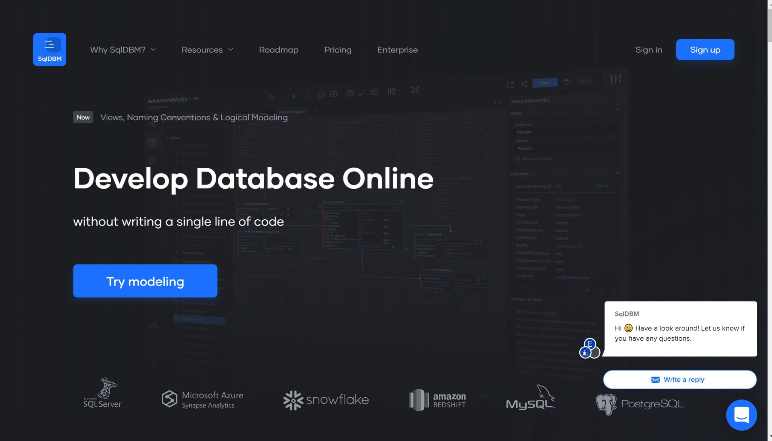This screenshot has width=772, height=441.
Task: Open the SqlDBM chat greeting message
Action: (x=680, y=329)
